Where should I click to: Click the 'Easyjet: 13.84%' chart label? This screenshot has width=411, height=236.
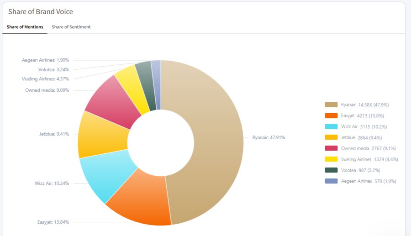(x=53, y=222)
